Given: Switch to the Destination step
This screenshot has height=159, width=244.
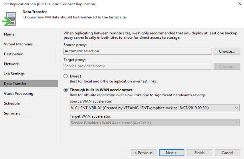Looking at the screenshot, I should tap(14, 54).
